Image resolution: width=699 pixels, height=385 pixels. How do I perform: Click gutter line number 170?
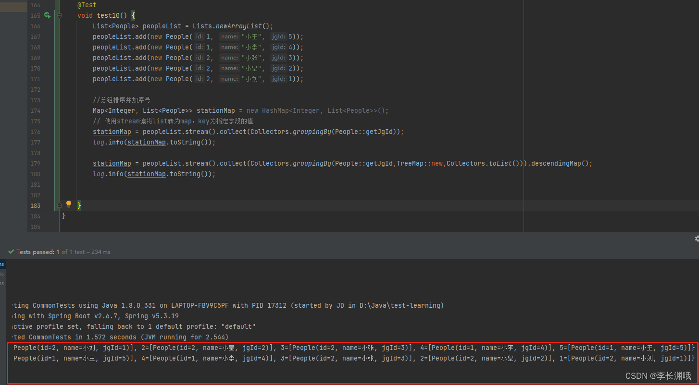pos(35,68)
